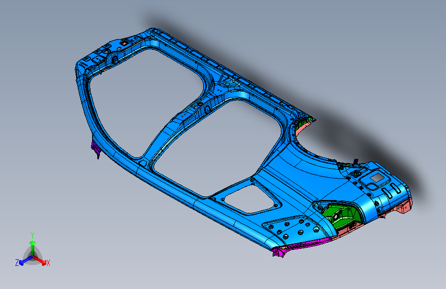Select the gray rectangular pad on the right panel
Viewport: 446px width, 289px height.
point(377,178)
